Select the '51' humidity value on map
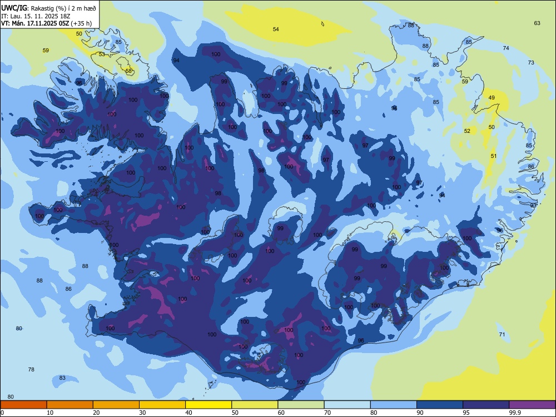The width and height of the screenshot is (556, 417). [x=494, y=156]
